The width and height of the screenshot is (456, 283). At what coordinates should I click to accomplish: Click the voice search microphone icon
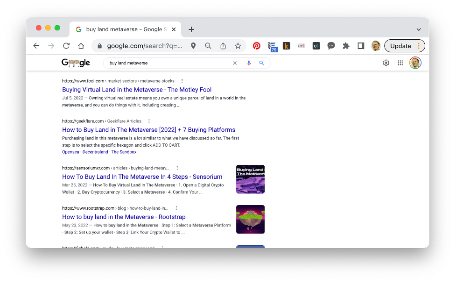point(249,63)
